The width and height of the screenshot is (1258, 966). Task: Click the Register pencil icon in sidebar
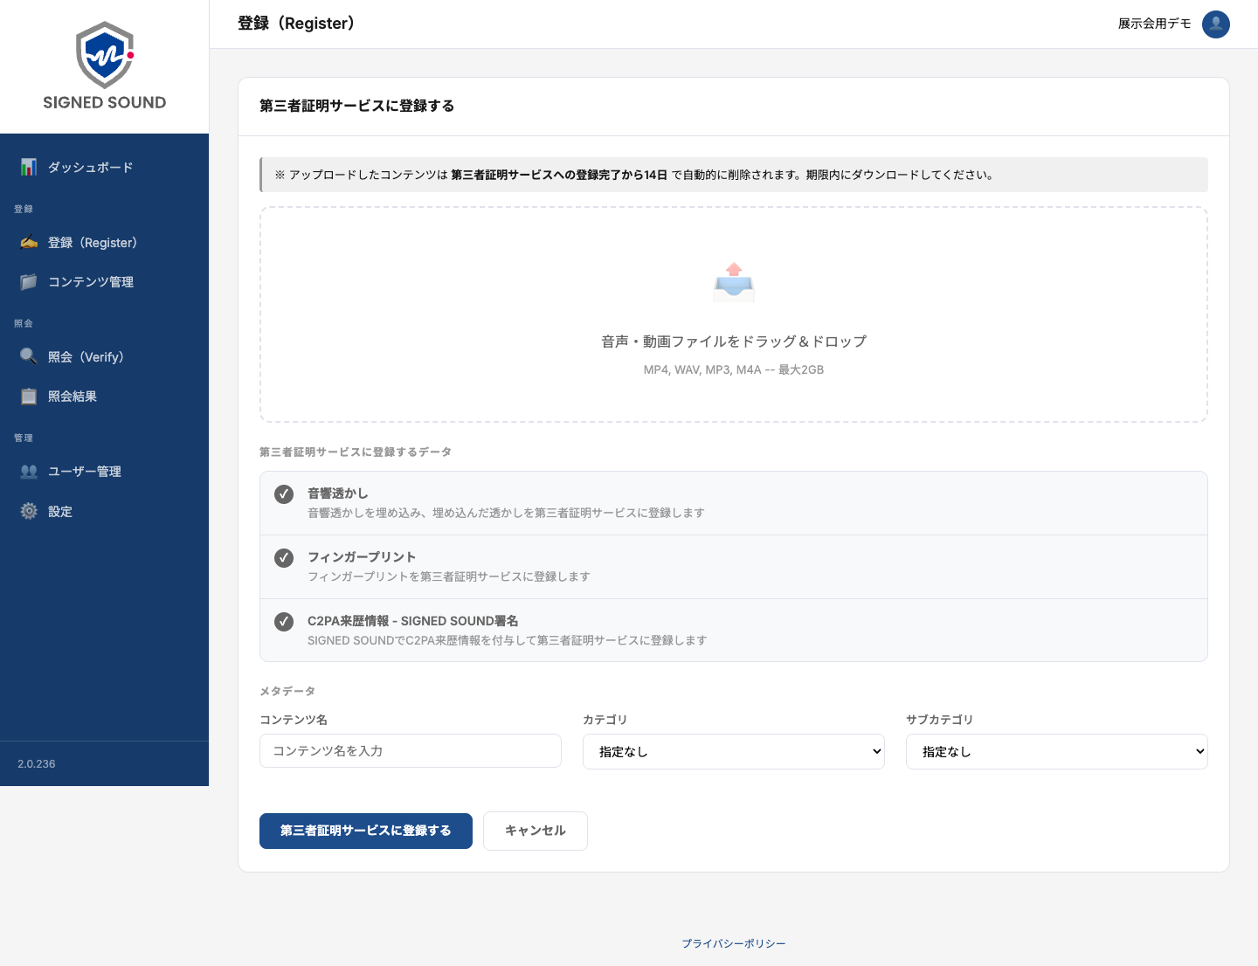pos(29,242)
